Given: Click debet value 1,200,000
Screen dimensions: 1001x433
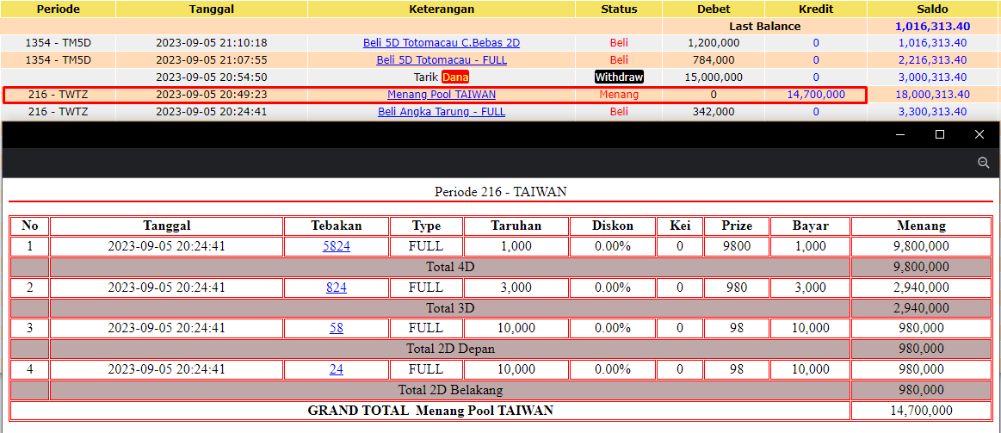Looking at the screenshot, I should (x=713, y=43).
